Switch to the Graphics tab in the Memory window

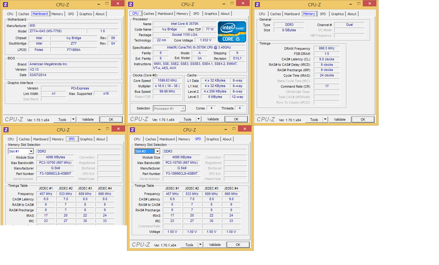click(x=338, y=14)
